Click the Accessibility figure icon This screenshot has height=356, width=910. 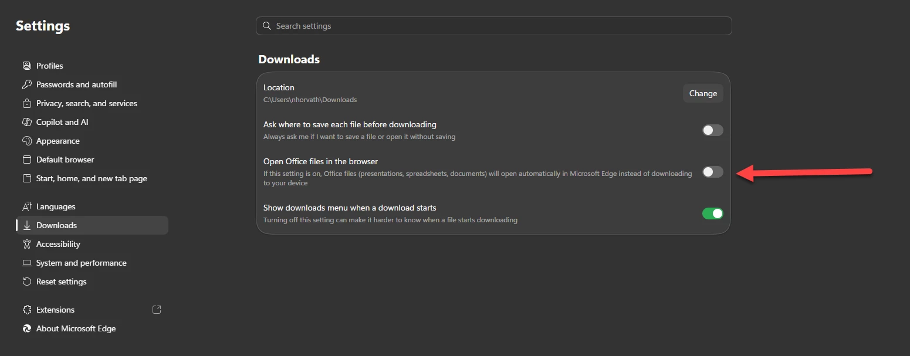click(x=26, y=244)
